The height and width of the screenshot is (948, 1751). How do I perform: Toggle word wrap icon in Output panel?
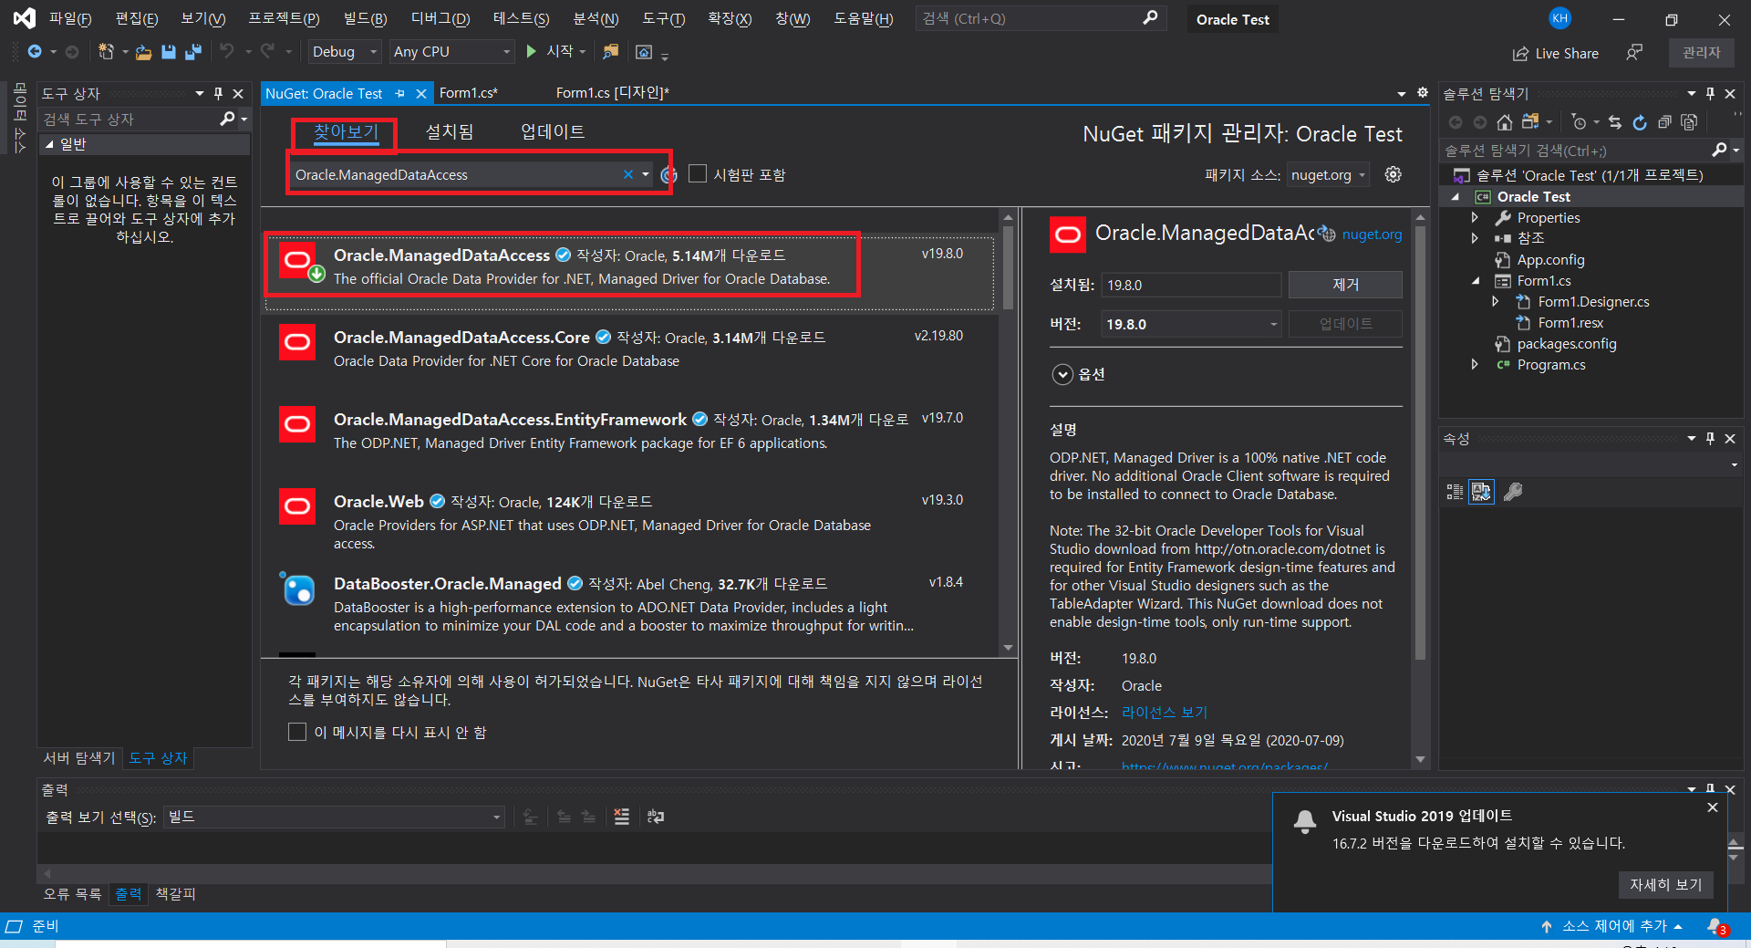(656, 817)
